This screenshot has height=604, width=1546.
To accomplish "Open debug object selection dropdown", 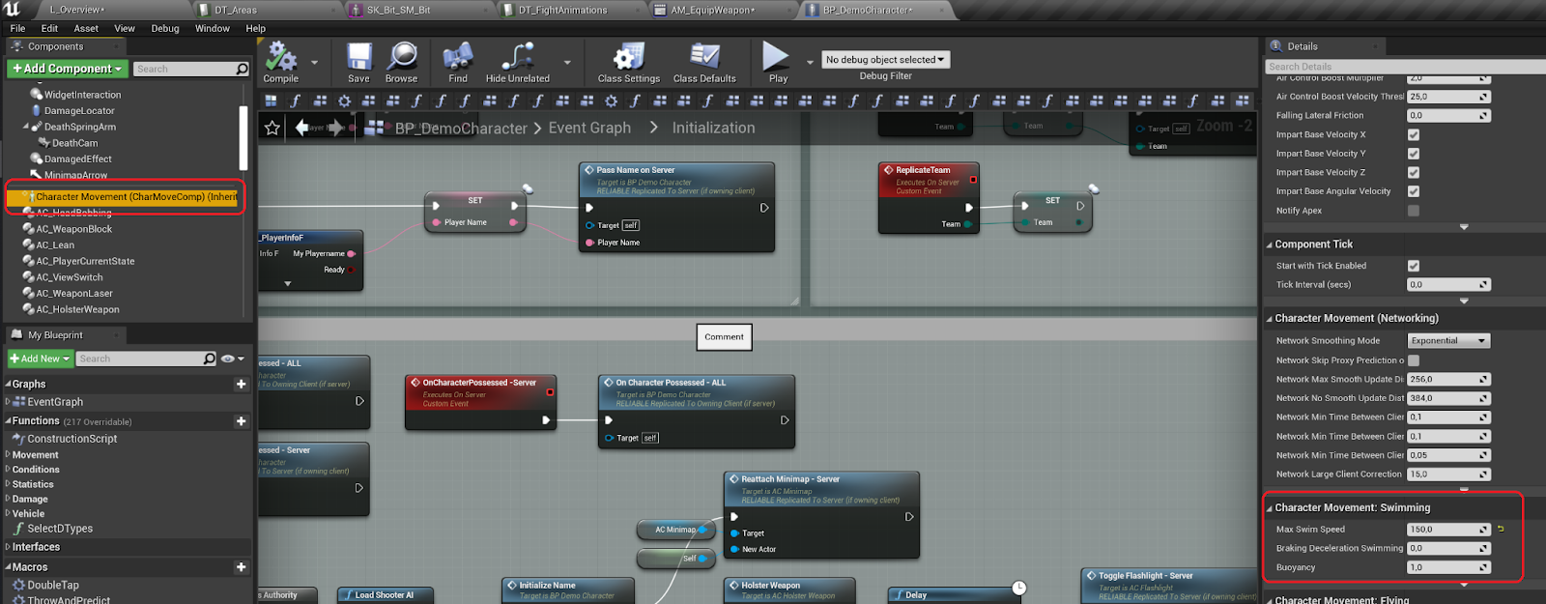I will (886, 60).
